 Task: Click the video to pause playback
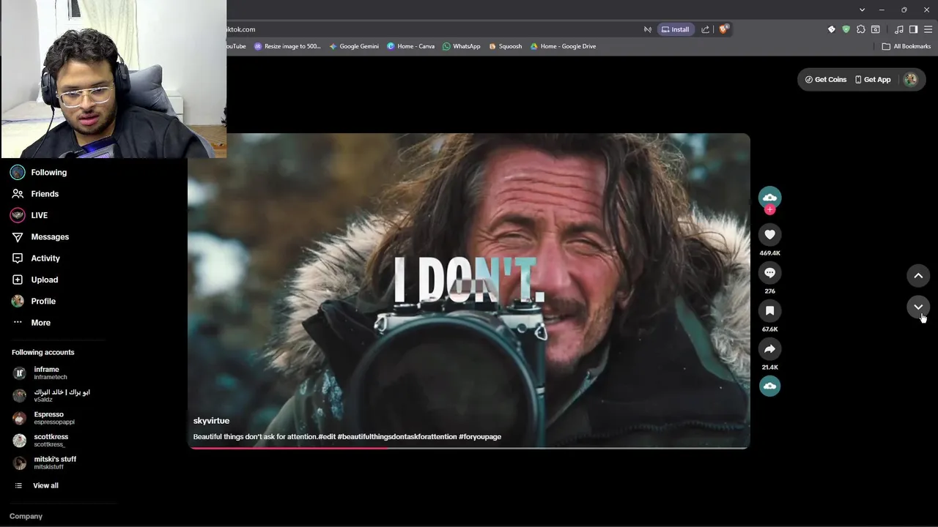(469, 290)
